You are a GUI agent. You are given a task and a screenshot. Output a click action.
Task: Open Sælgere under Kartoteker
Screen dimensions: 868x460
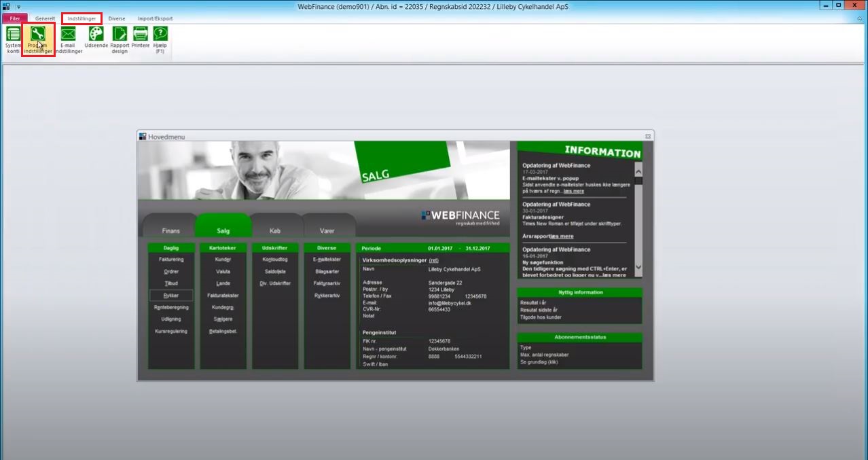223,319
